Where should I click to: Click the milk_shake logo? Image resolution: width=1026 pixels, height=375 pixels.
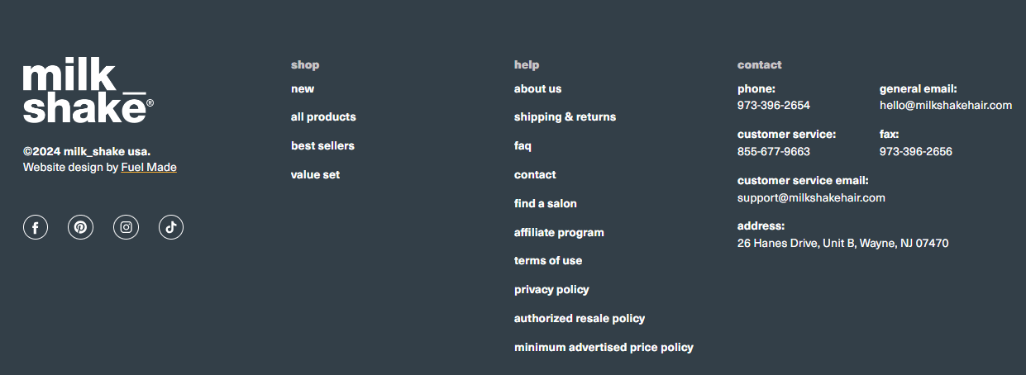click(x=88, y=93)
